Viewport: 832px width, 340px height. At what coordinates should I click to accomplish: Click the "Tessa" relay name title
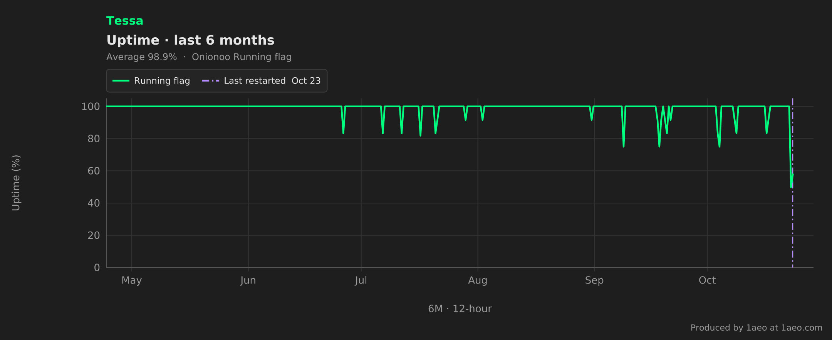pos(125,21)
